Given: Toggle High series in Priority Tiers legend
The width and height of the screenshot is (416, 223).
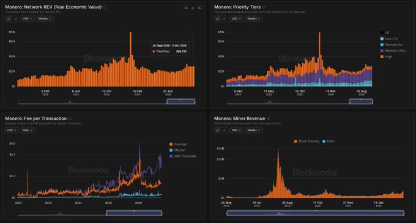Looking at the screenshot, I should point(386,57).
